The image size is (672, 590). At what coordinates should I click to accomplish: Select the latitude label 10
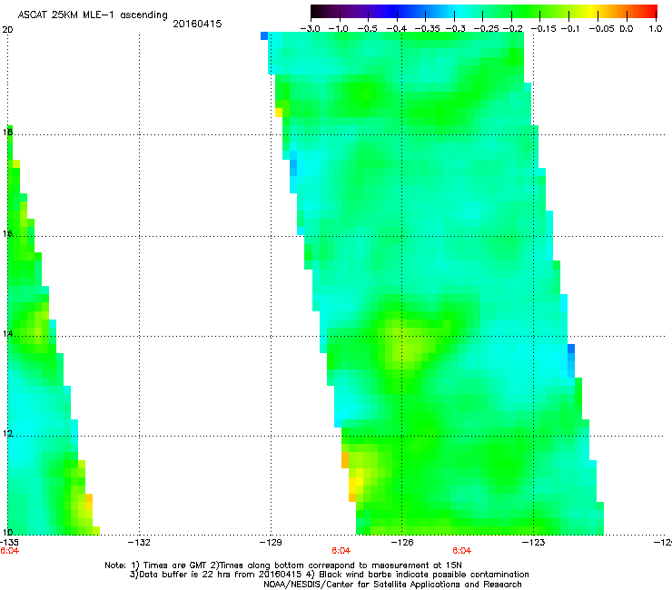point(7,532)
